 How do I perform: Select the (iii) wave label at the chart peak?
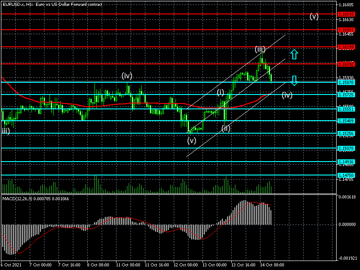[260, 49]
